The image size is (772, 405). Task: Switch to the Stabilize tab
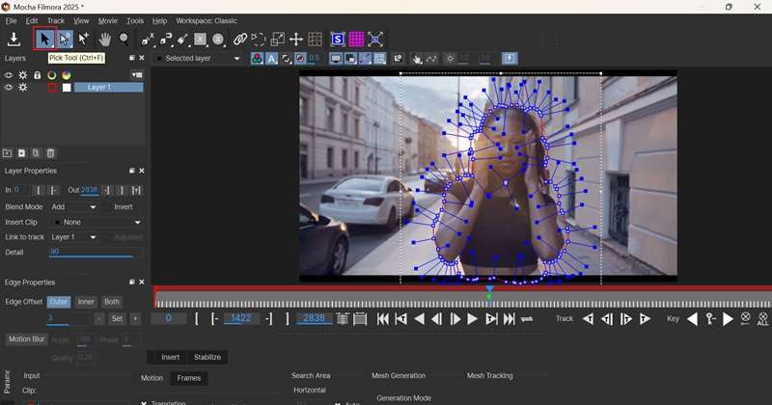(207, 357)
